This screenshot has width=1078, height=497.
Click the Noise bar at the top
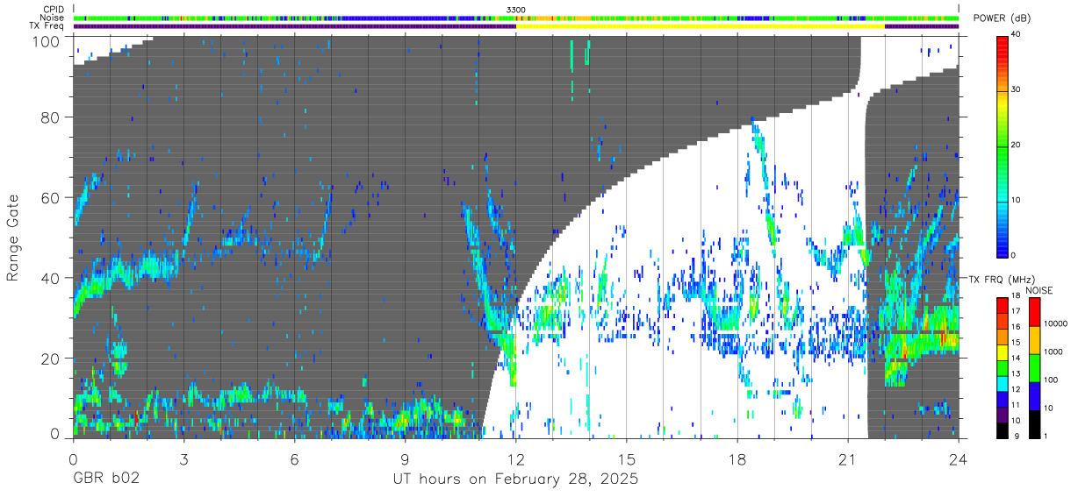point(516,18)
